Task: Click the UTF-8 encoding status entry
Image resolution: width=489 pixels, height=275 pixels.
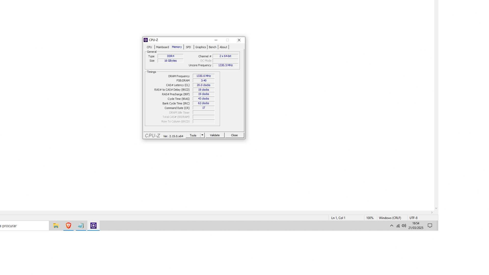Action: coord(413,218)
